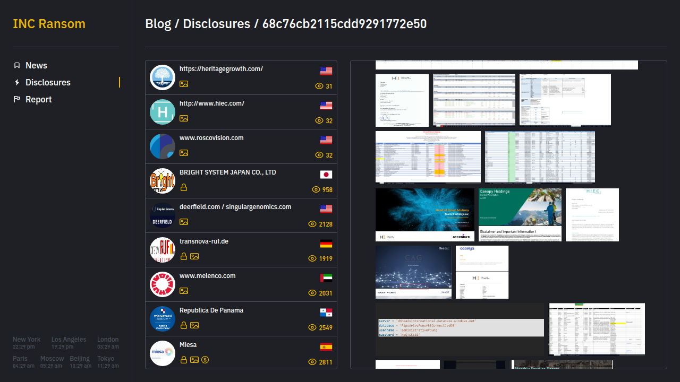Click the eye views icon showing 31
Image resolution: width=680 pixels, height=382 pixels.
[319, 86]
